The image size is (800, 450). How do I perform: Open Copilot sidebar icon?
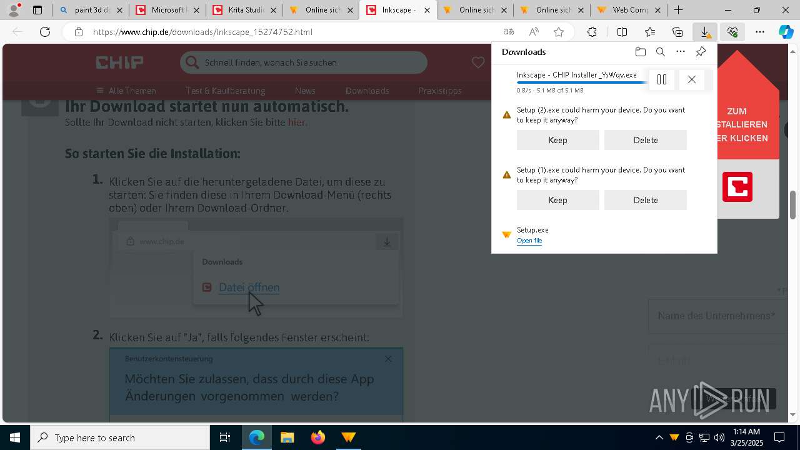[x=786, y=32]
